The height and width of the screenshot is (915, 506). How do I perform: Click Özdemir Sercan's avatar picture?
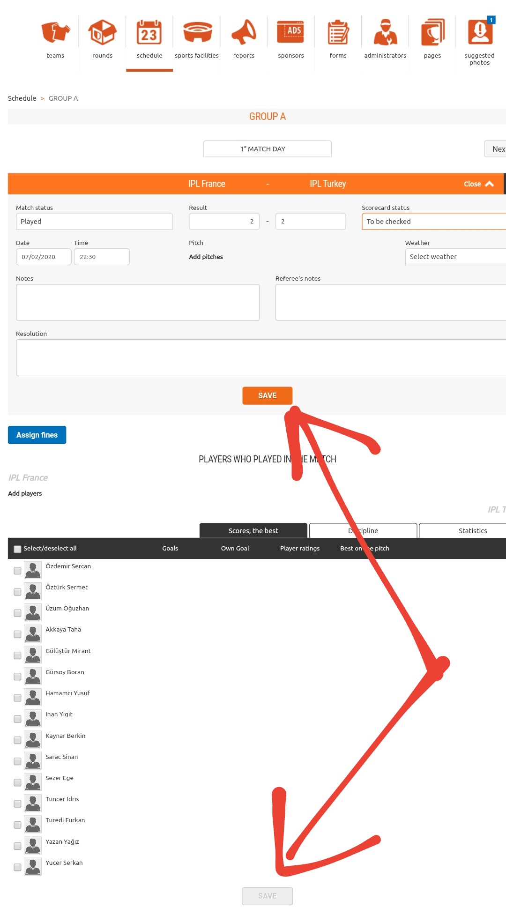click(33, 571)
